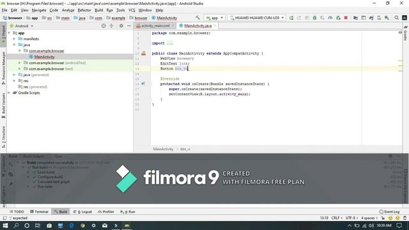Click the override gutter icon beside onCreate

tap(143, 84)
